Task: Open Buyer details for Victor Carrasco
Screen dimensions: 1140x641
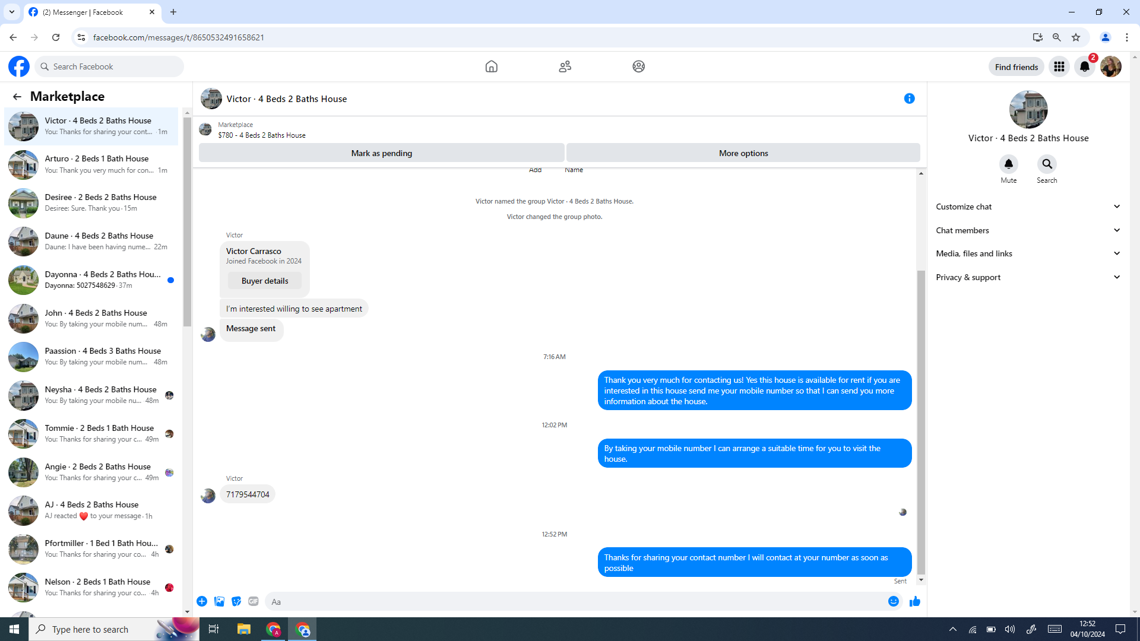Action: [265, 281]
